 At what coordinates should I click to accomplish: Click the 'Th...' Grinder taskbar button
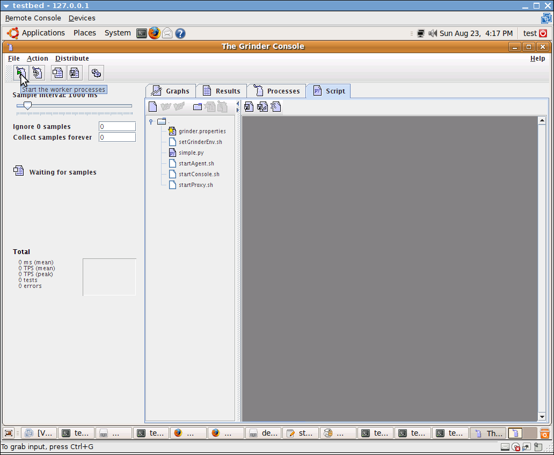pyautogui.click(x=489, y=433)
